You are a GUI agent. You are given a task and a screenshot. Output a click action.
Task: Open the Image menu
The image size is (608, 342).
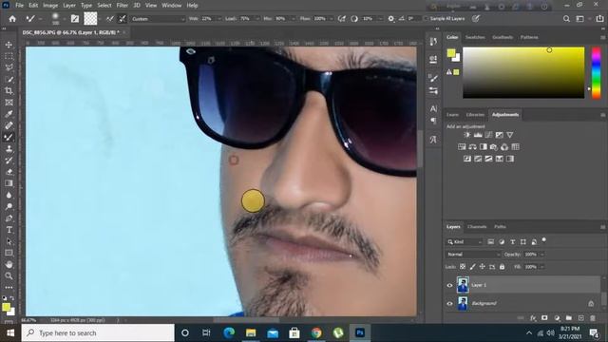(x=50, y=6)
